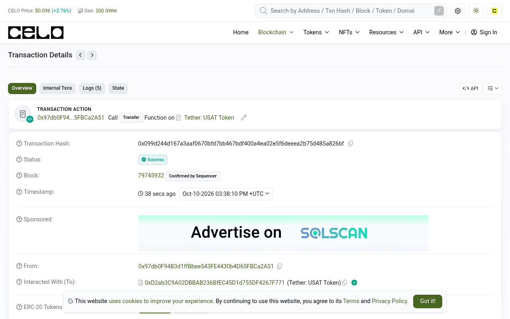Open the site settings gear icon
This screenshot has height=319, width=510.
[x=458, y=11]
